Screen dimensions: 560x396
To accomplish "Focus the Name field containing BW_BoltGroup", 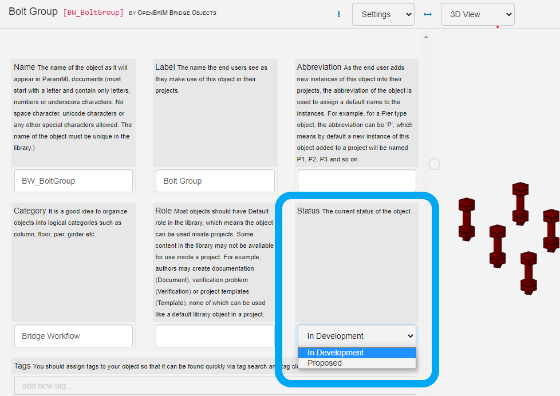I will pos(73,181).
